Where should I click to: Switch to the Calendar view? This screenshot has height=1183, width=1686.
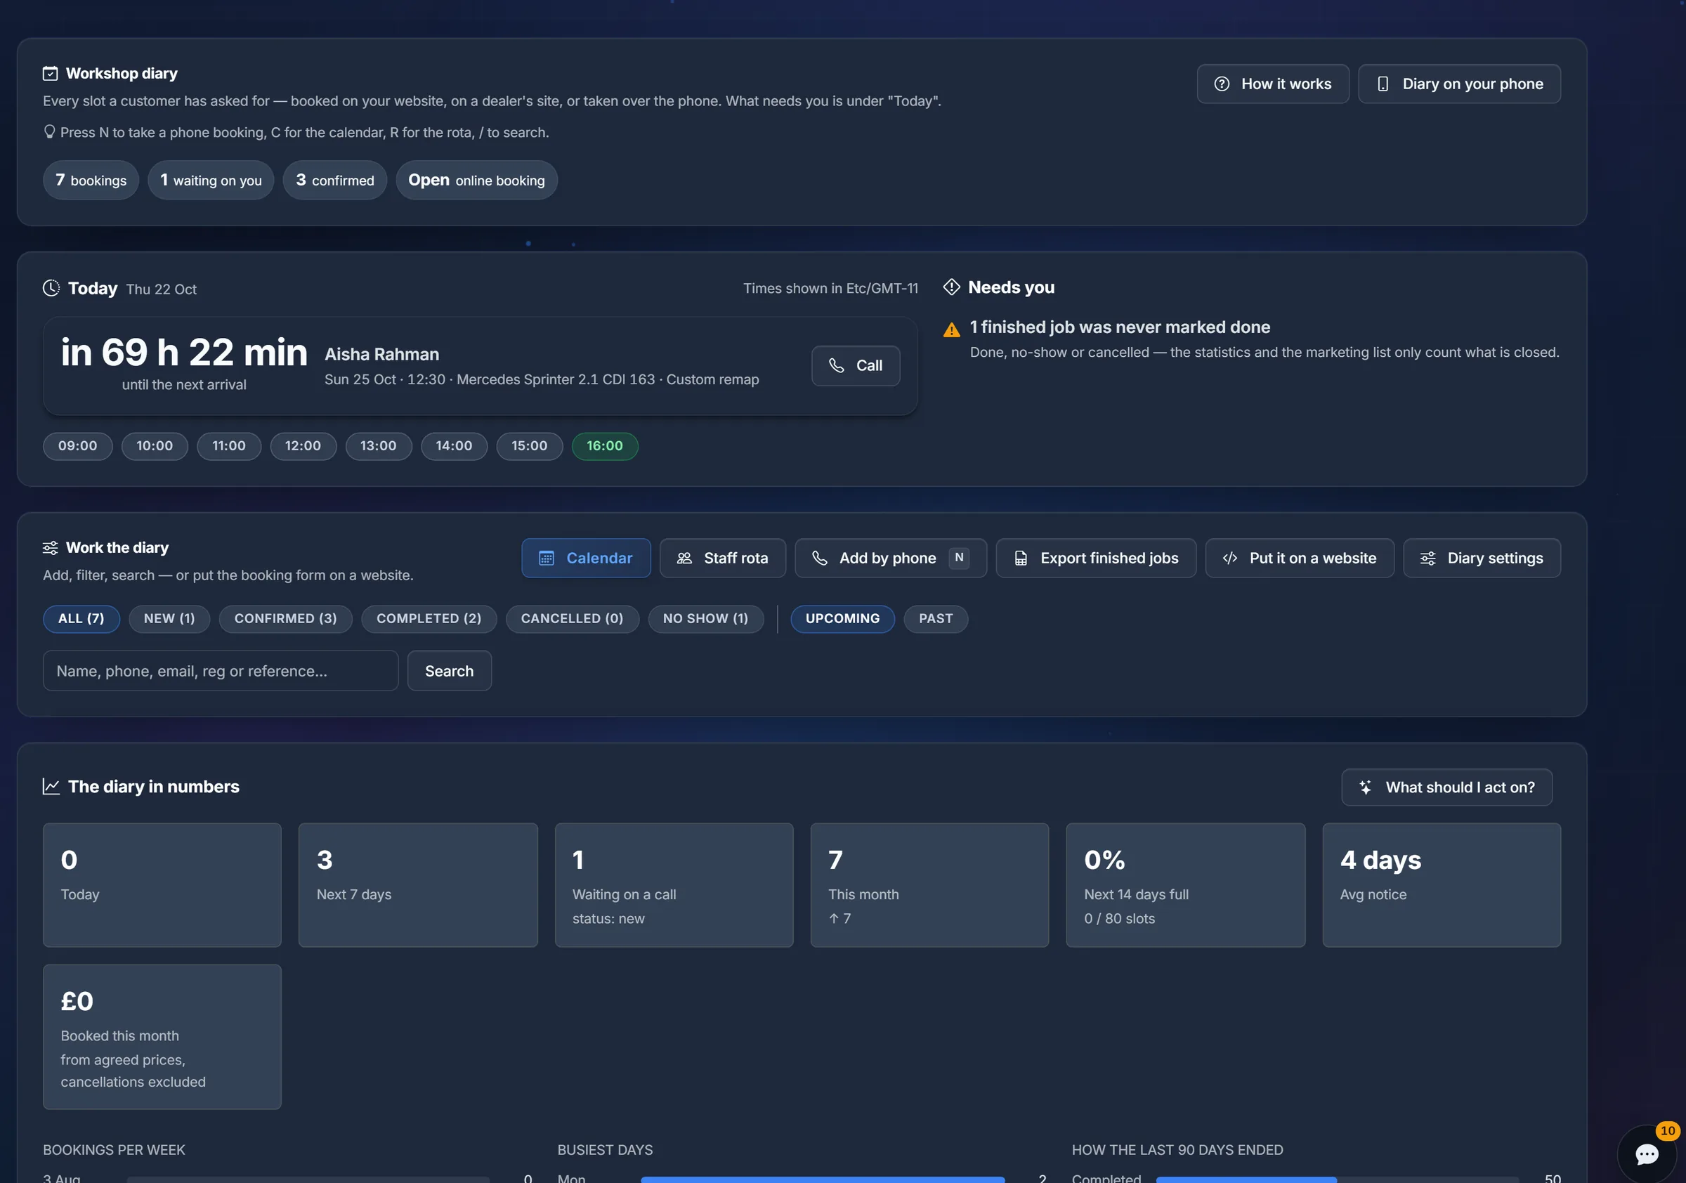coord(585,558)
